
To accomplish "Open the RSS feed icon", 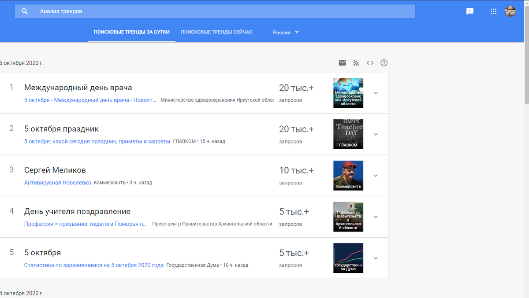I will coord(356,63).
